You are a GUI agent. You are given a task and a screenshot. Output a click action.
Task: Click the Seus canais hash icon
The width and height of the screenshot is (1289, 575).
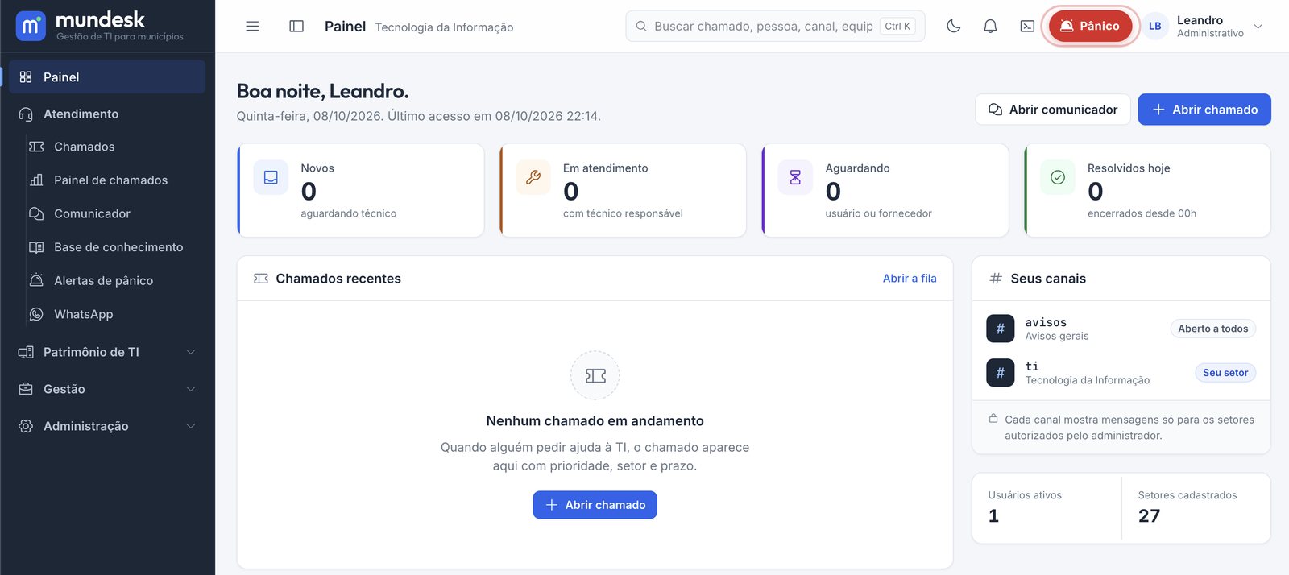tap(996, 279)
